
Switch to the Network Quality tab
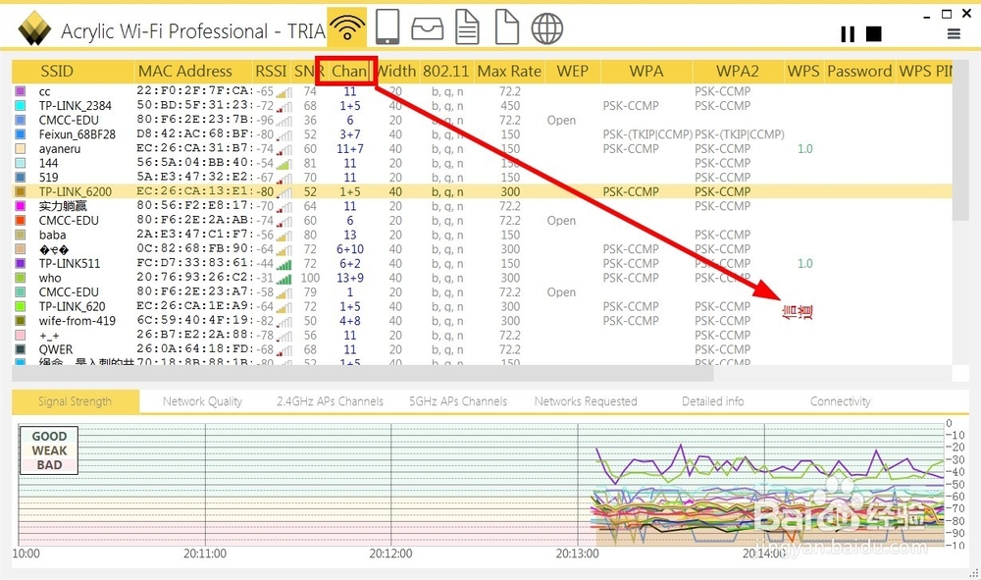point(202,401)
